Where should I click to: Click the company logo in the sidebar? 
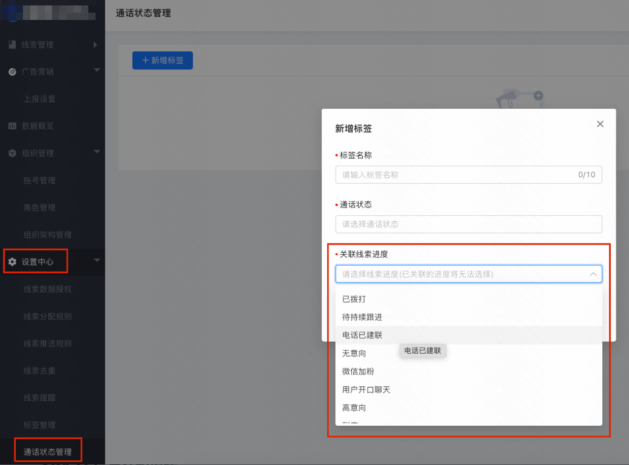(12, 12)
